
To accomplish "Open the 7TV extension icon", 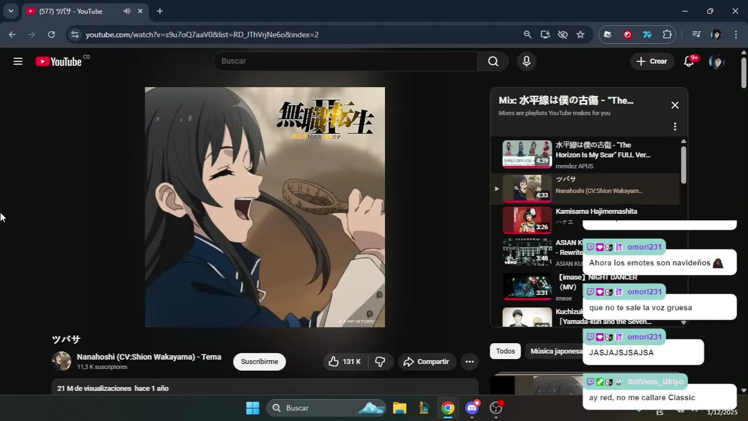I will [x=647, y=34].
